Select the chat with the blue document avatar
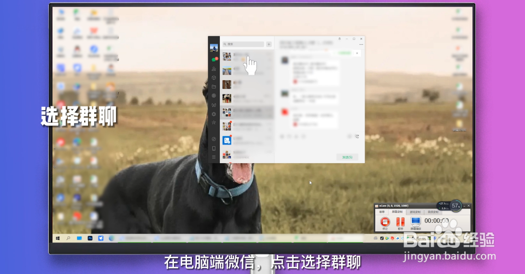The width and height of the screenshot is (525, 274). (x=247, y=140)
